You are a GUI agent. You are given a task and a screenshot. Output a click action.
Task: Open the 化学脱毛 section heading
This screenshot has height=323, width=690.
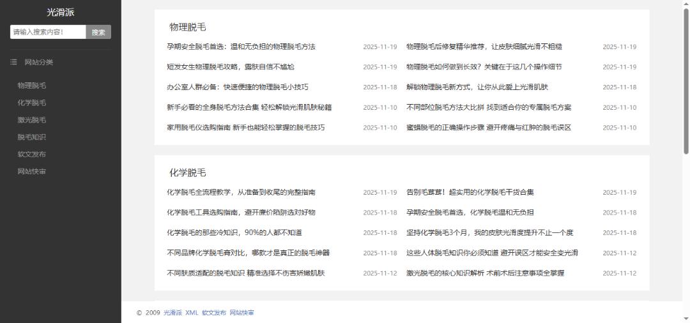187,173
